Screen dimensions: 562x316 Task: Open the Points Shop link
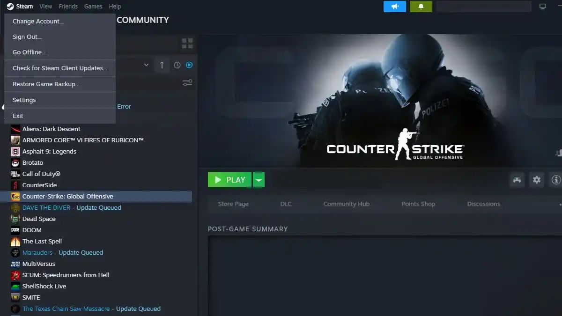[418, 204]
